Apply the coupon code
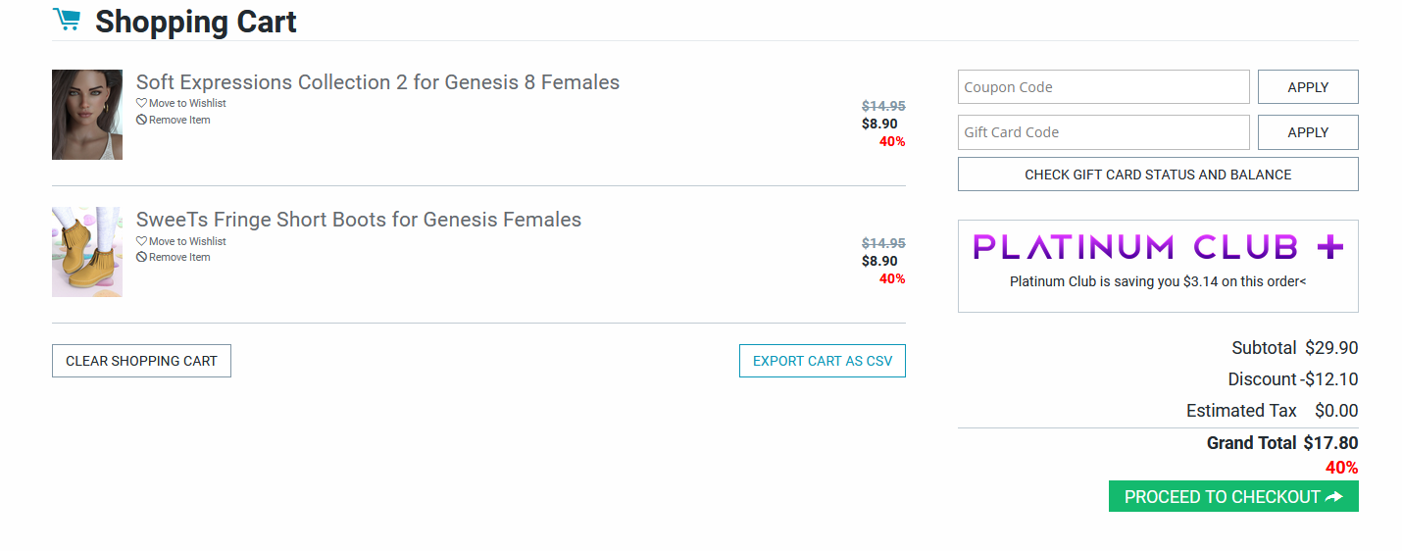 click(x=1308, y=87)
